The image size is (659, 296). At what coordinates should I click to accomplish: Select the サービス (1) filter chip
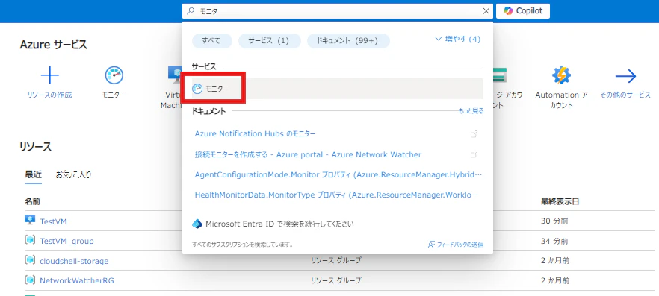[270, 41]
